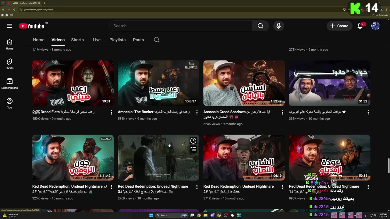Select the Videos channel tab

[58, 40]
